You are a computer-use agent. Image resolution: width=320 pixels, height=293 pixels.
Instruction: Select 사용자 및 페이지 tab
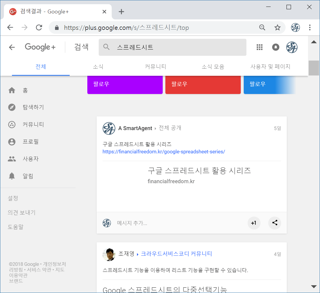point(270,67)
